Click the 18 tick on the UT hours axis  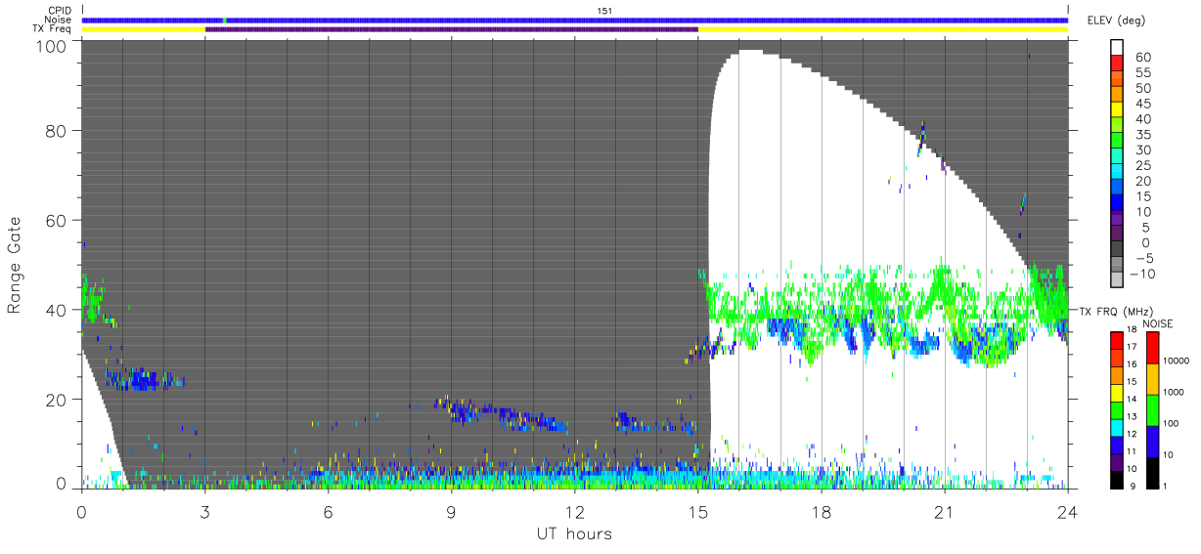pyautogui.click(x=822, y=512)
